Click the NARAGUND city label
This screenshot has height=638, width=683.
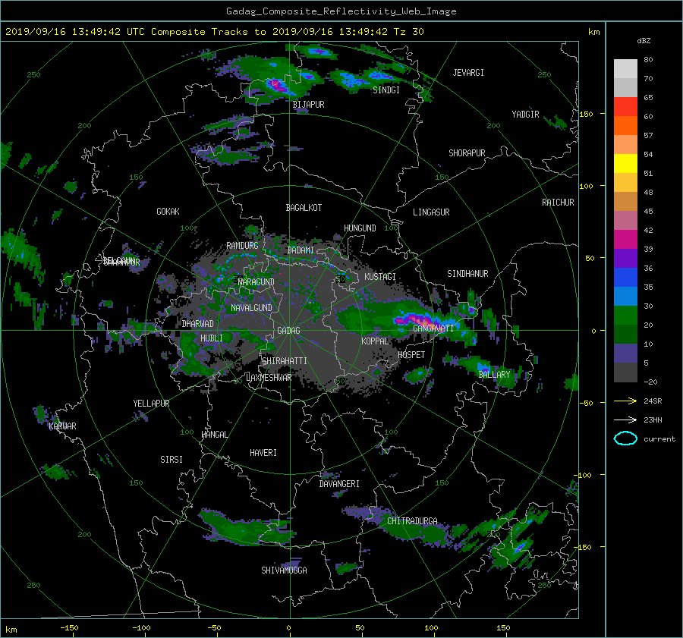click(257, 282)
